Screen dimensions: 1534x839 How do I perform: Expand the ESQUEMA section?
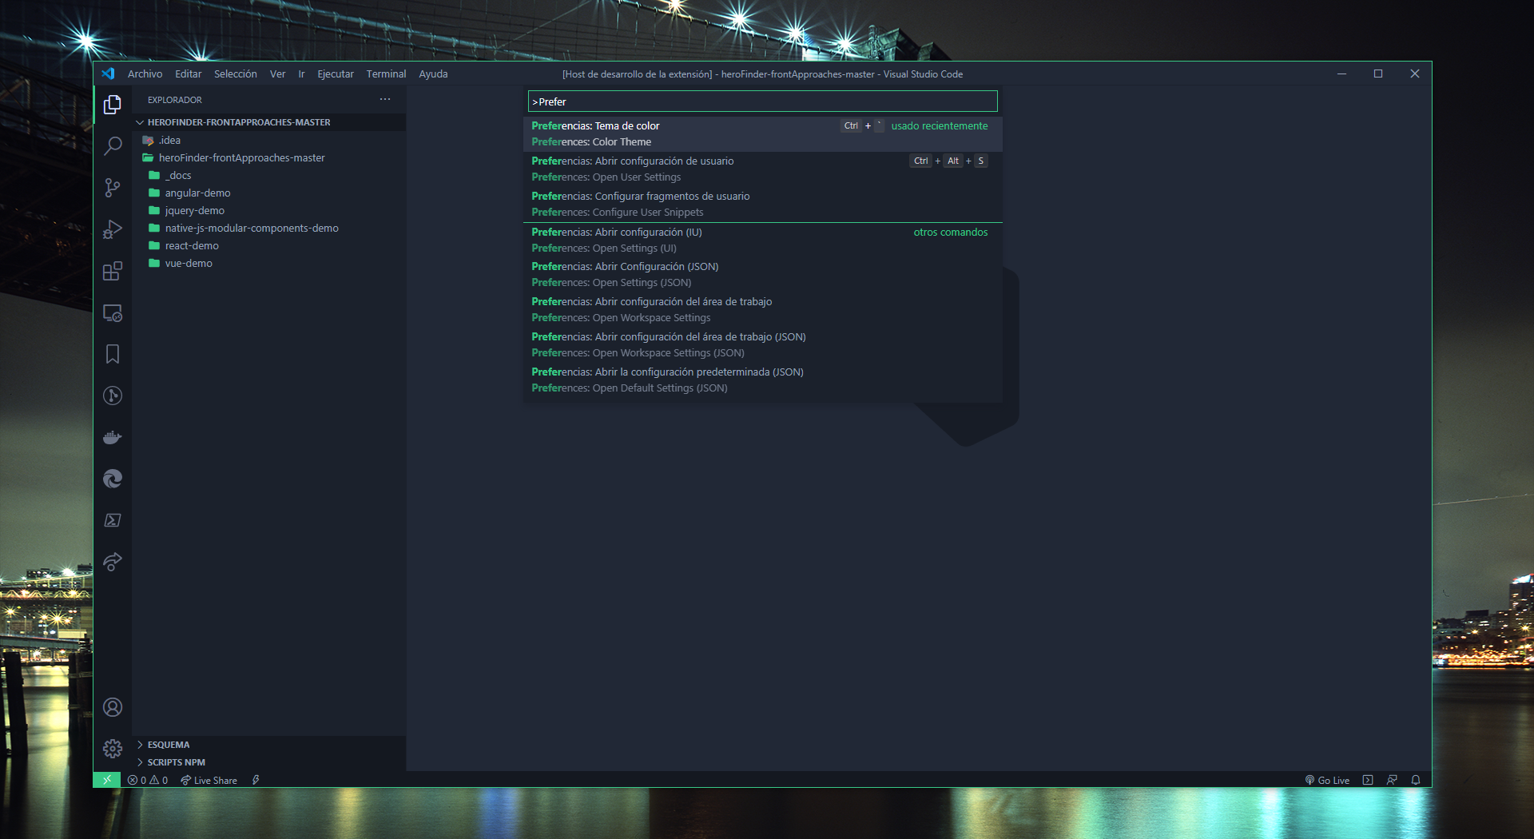(269, 745)
